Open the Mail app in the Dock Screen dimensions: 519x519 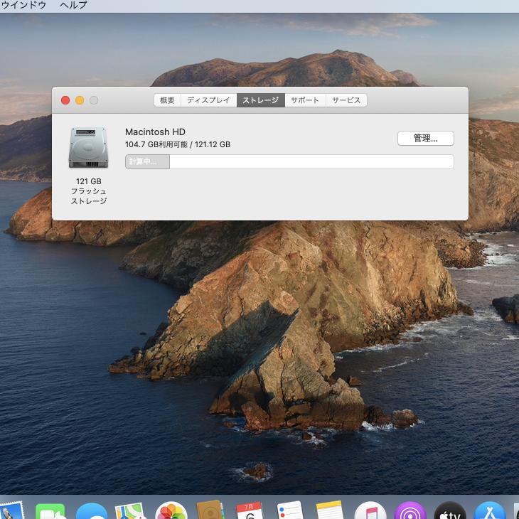point(10,512)
